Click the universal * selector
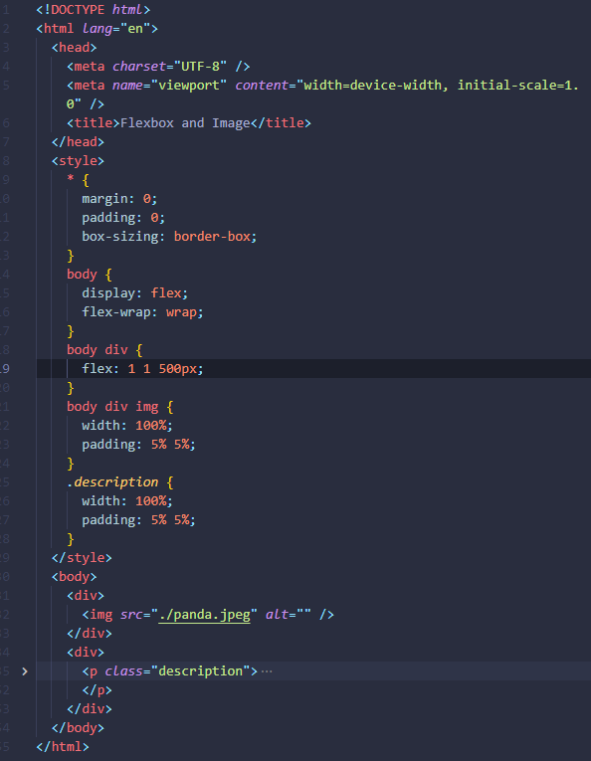Screen dimensions: 591x761 click(x=71, y=179)
